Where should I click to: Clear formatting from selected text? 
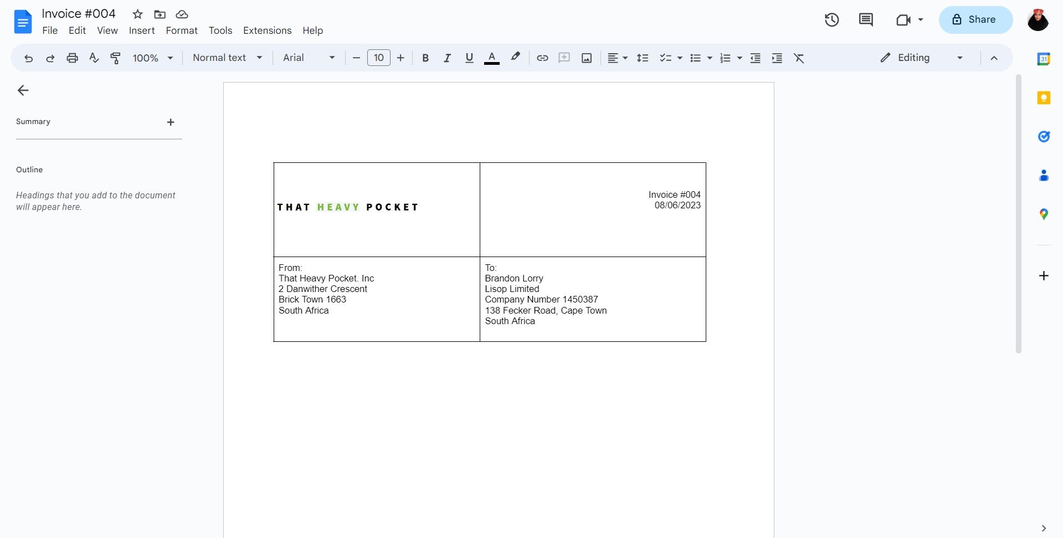click(x=799, y=58)
